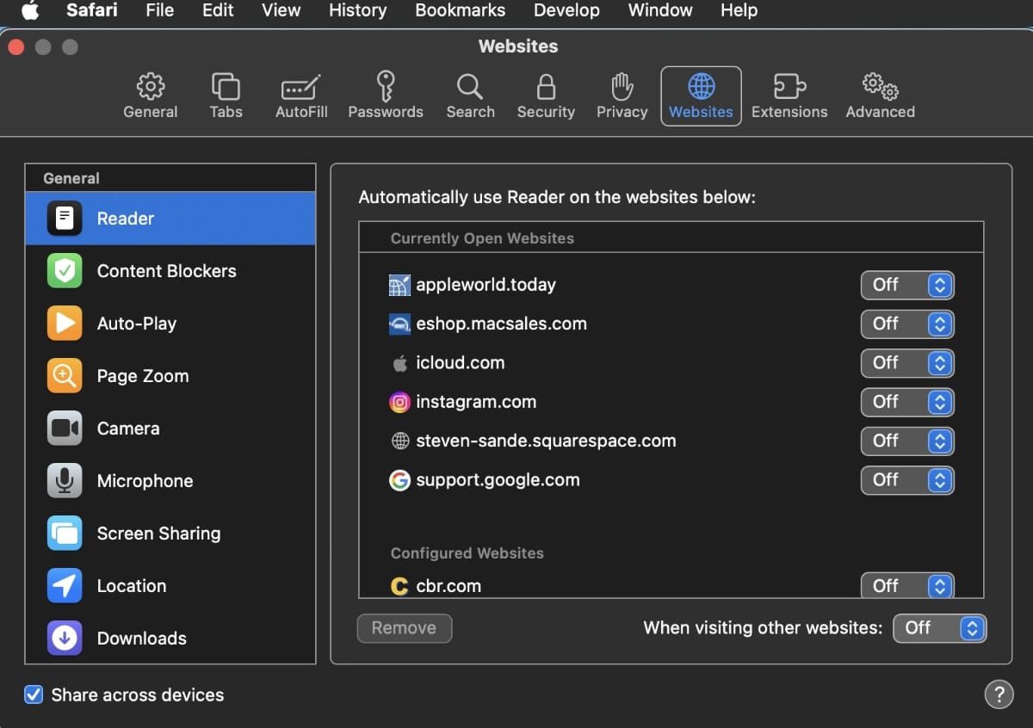Open dropdown for support.google.com

[907, 480]
